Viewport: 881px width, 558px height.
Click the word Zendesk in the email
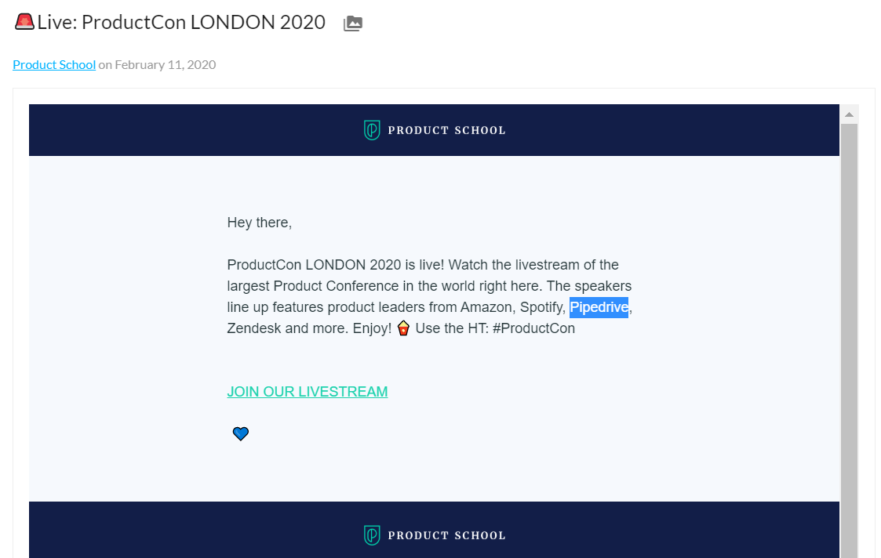coord(254,328)
